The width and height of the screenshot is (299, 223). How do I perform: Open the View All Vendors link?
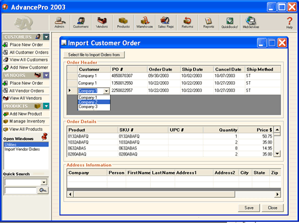[x=26, y=98]
